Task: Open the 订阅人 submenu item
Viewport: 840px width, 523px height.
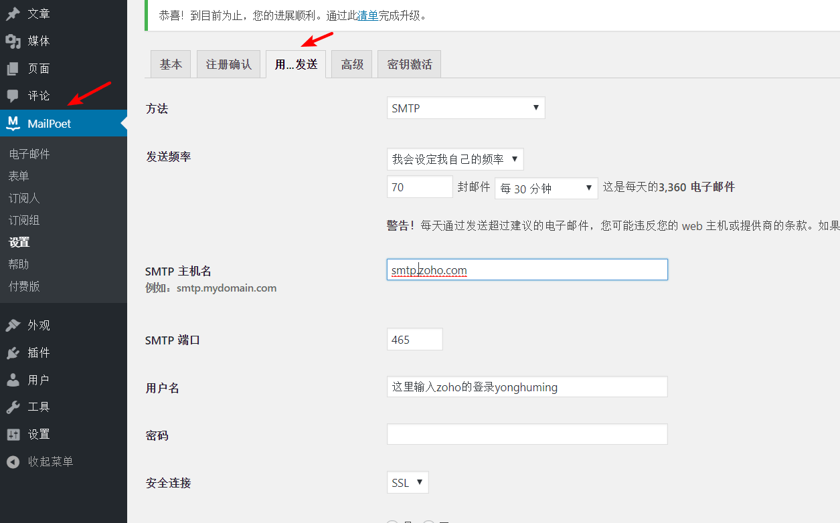Action: (24, 198)
